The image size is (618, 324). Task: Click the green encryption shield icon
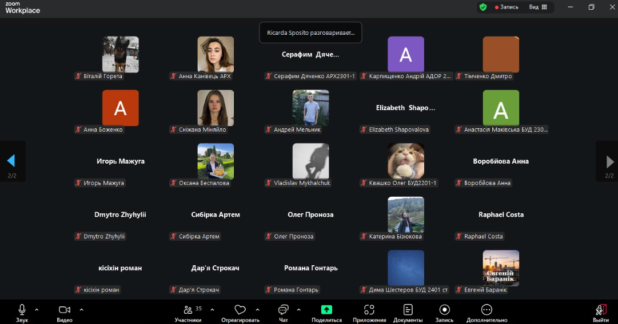(483, 7)
